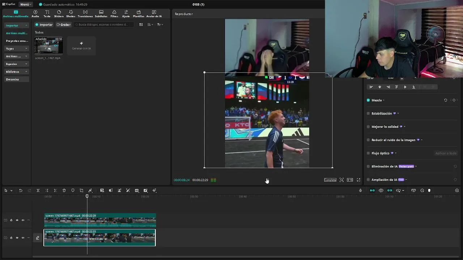Select the screen_1...1467.mp4 media thumbnail
The height and width of the screenshot is (260, 463).
(48, 45)
